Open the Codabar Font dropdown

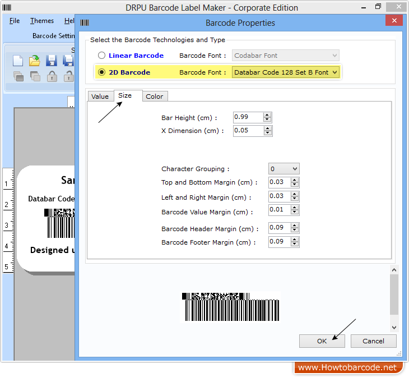point(286,56)
